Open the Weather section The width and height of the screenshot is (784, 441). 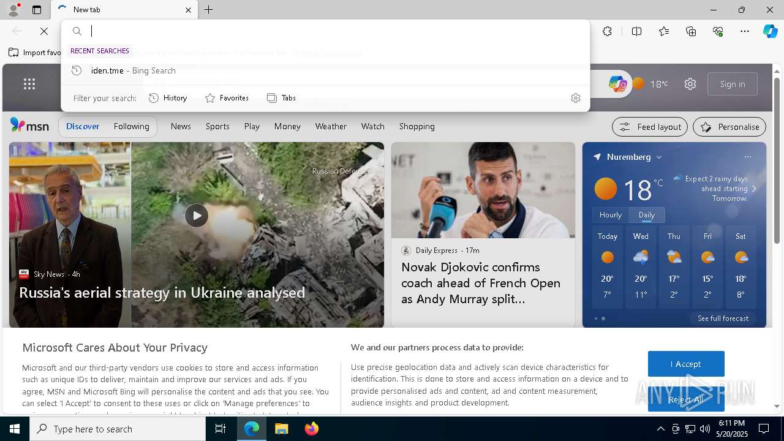(x=331, y=126)
